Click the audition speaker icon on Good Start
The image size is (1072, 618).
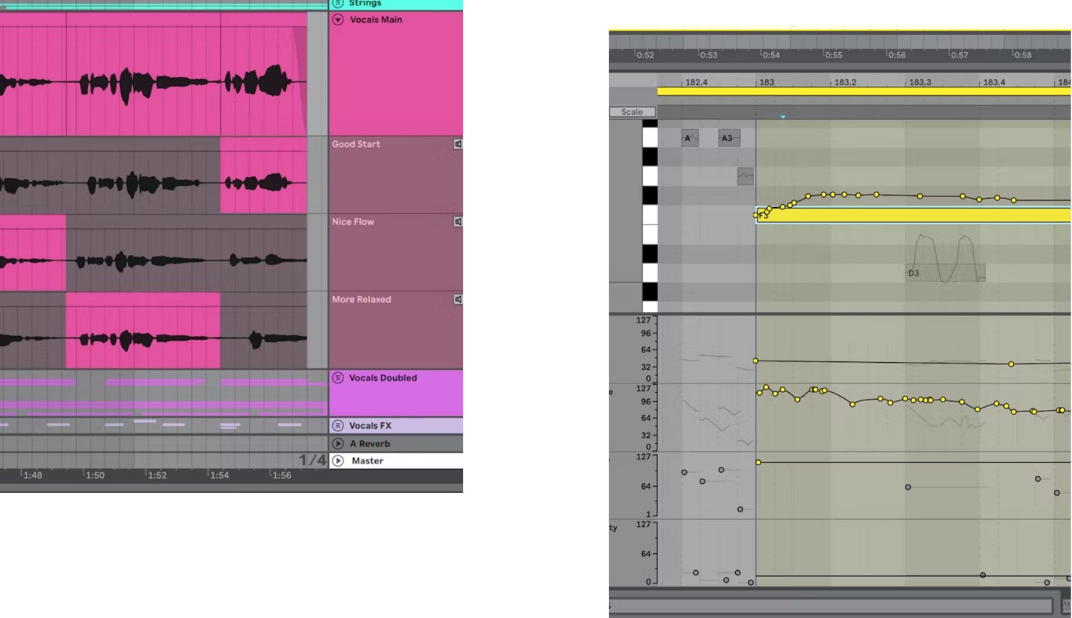click(458, 144)
